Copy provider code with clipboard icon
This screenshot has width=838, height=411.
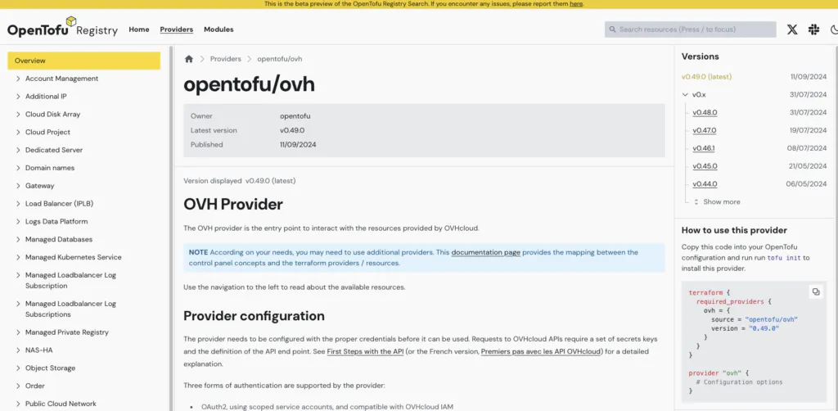pos(816,291)
